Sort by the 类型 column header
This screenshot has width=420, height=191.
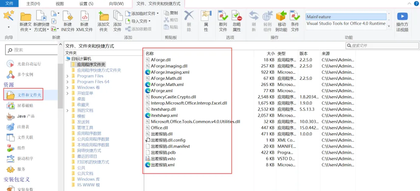281,53
